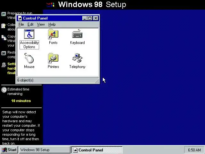Click the Windows flag logo in header
Screen dimensions: 205x154
50,5
